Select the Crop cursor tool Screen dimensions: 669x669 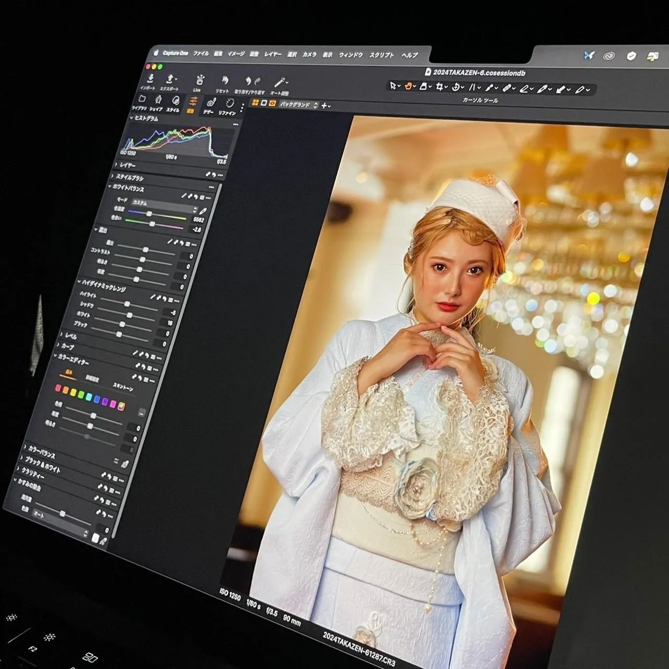click(440, 87)
